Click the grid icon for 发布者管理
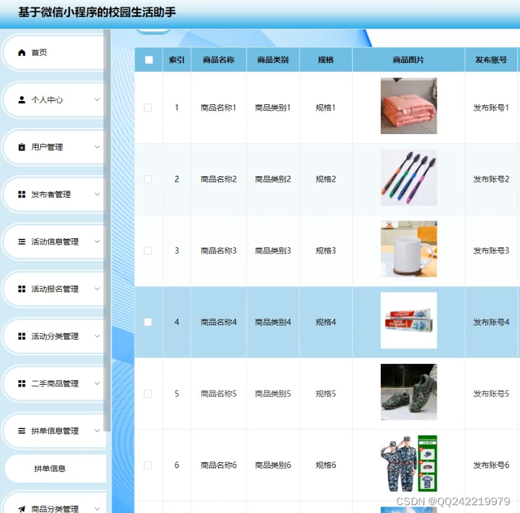Viewport: 520px width, 513px height. pyautogui.click(x=21, y=195)
